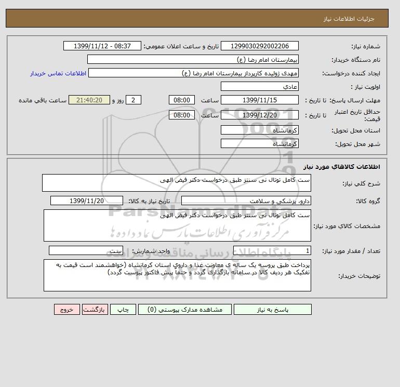Click the buyer name field بیمارستان امام رضا (ع)
The height and width of the screenshot is (387, 400).
[193, 59]
